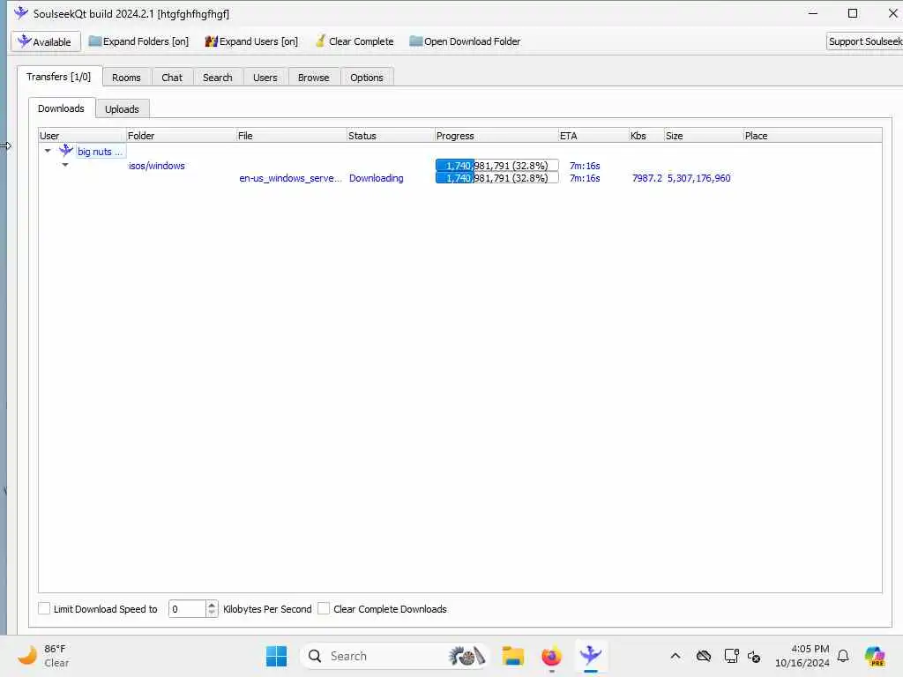Click the Available status button
Screen dimensions: 903x677
(46, 41)
